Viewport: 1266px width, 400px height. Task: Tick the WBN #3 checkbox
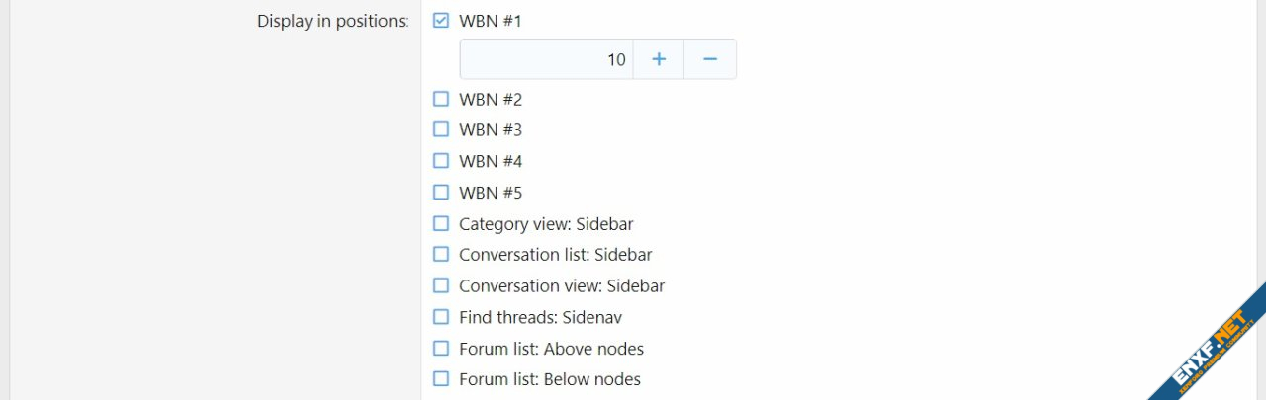(x=441, y=129)
